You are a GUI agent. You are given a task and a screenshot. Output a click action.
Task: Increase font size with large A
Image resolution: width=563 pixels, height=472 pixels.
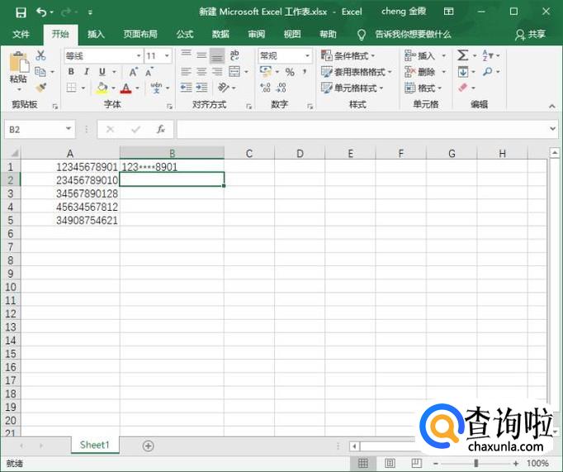coord(133,72)
